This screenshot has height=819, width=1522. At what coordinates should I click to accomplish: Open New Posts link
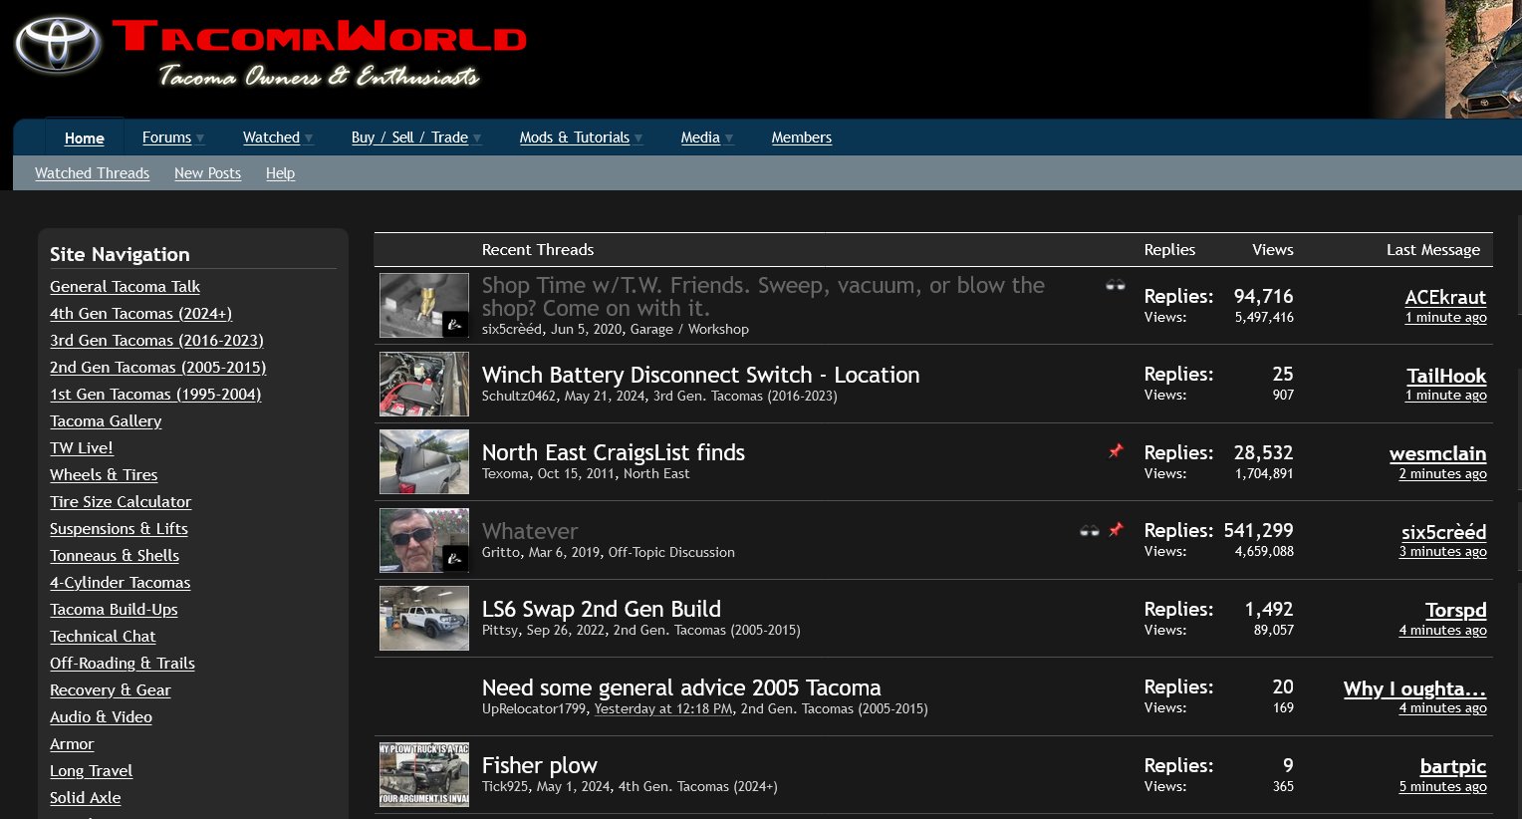207,173
